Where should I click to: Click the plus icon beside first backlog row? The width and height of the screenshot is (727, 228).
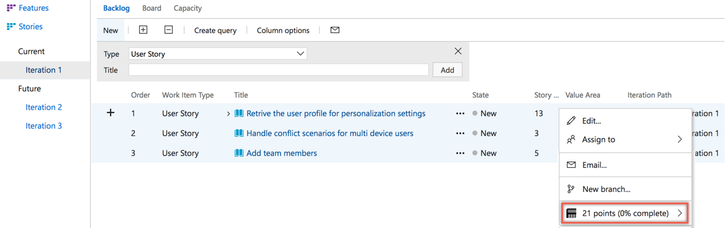(x=111, y=113)
